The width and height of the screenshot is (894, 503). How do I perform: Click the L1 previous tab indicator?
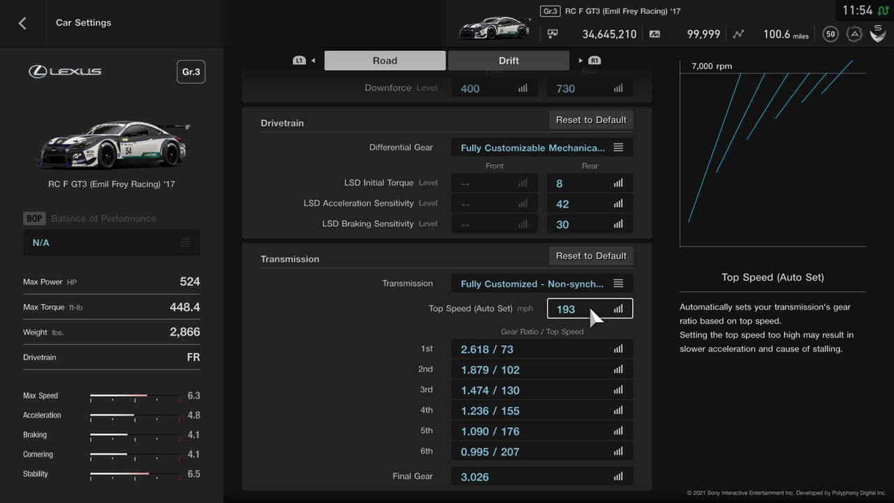pyautogui.click(x=299, y=61)
